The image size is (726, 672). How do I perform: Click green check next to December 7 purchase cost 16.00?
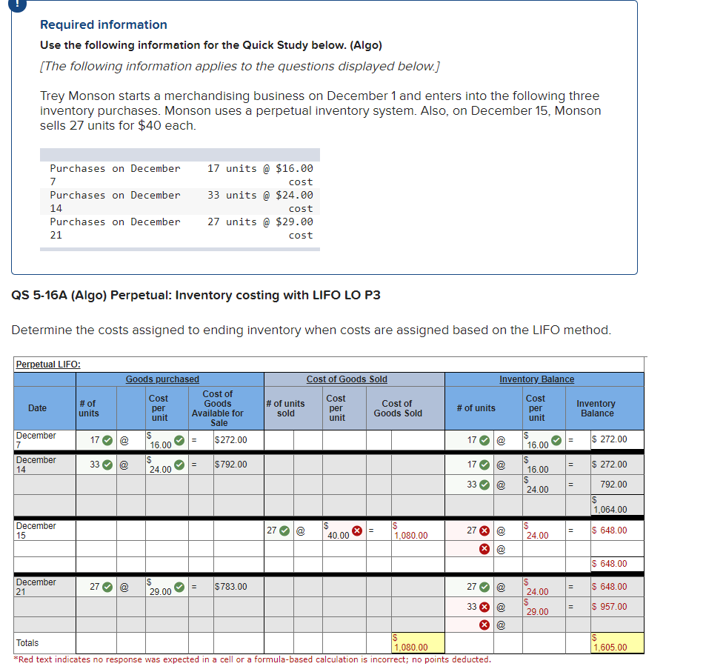click(179, 440)
